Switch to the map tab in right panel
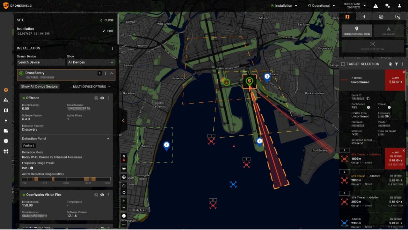 [x=347, y=17]
